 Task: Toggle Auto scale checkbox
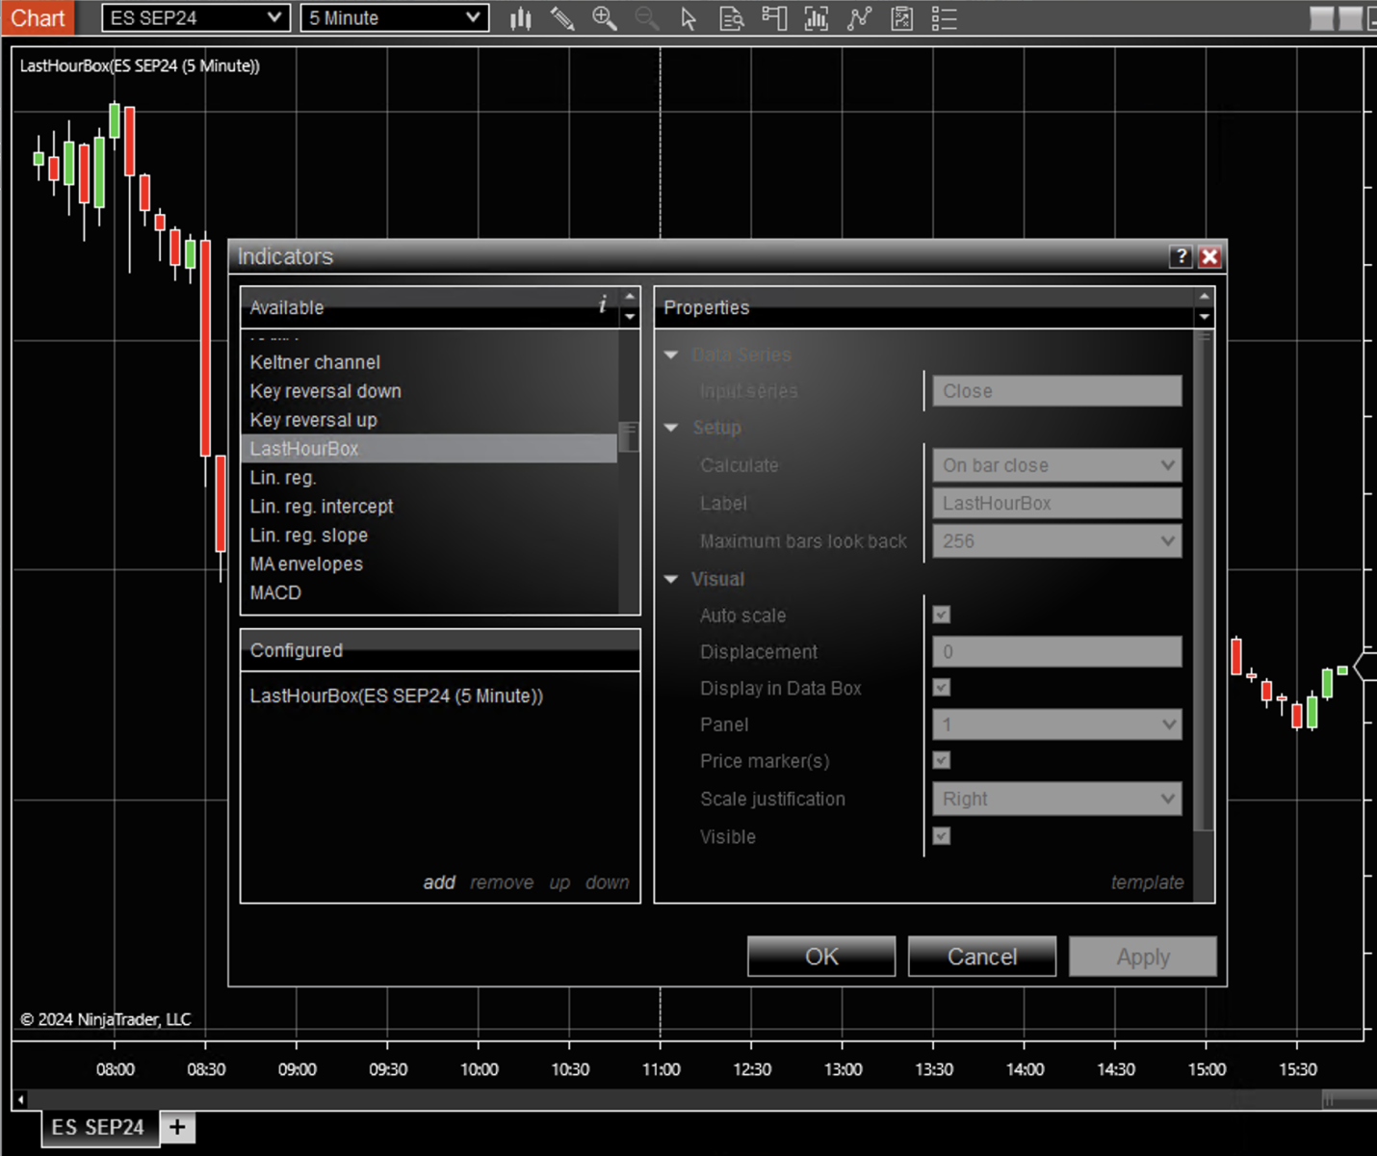tap(942, 615)
